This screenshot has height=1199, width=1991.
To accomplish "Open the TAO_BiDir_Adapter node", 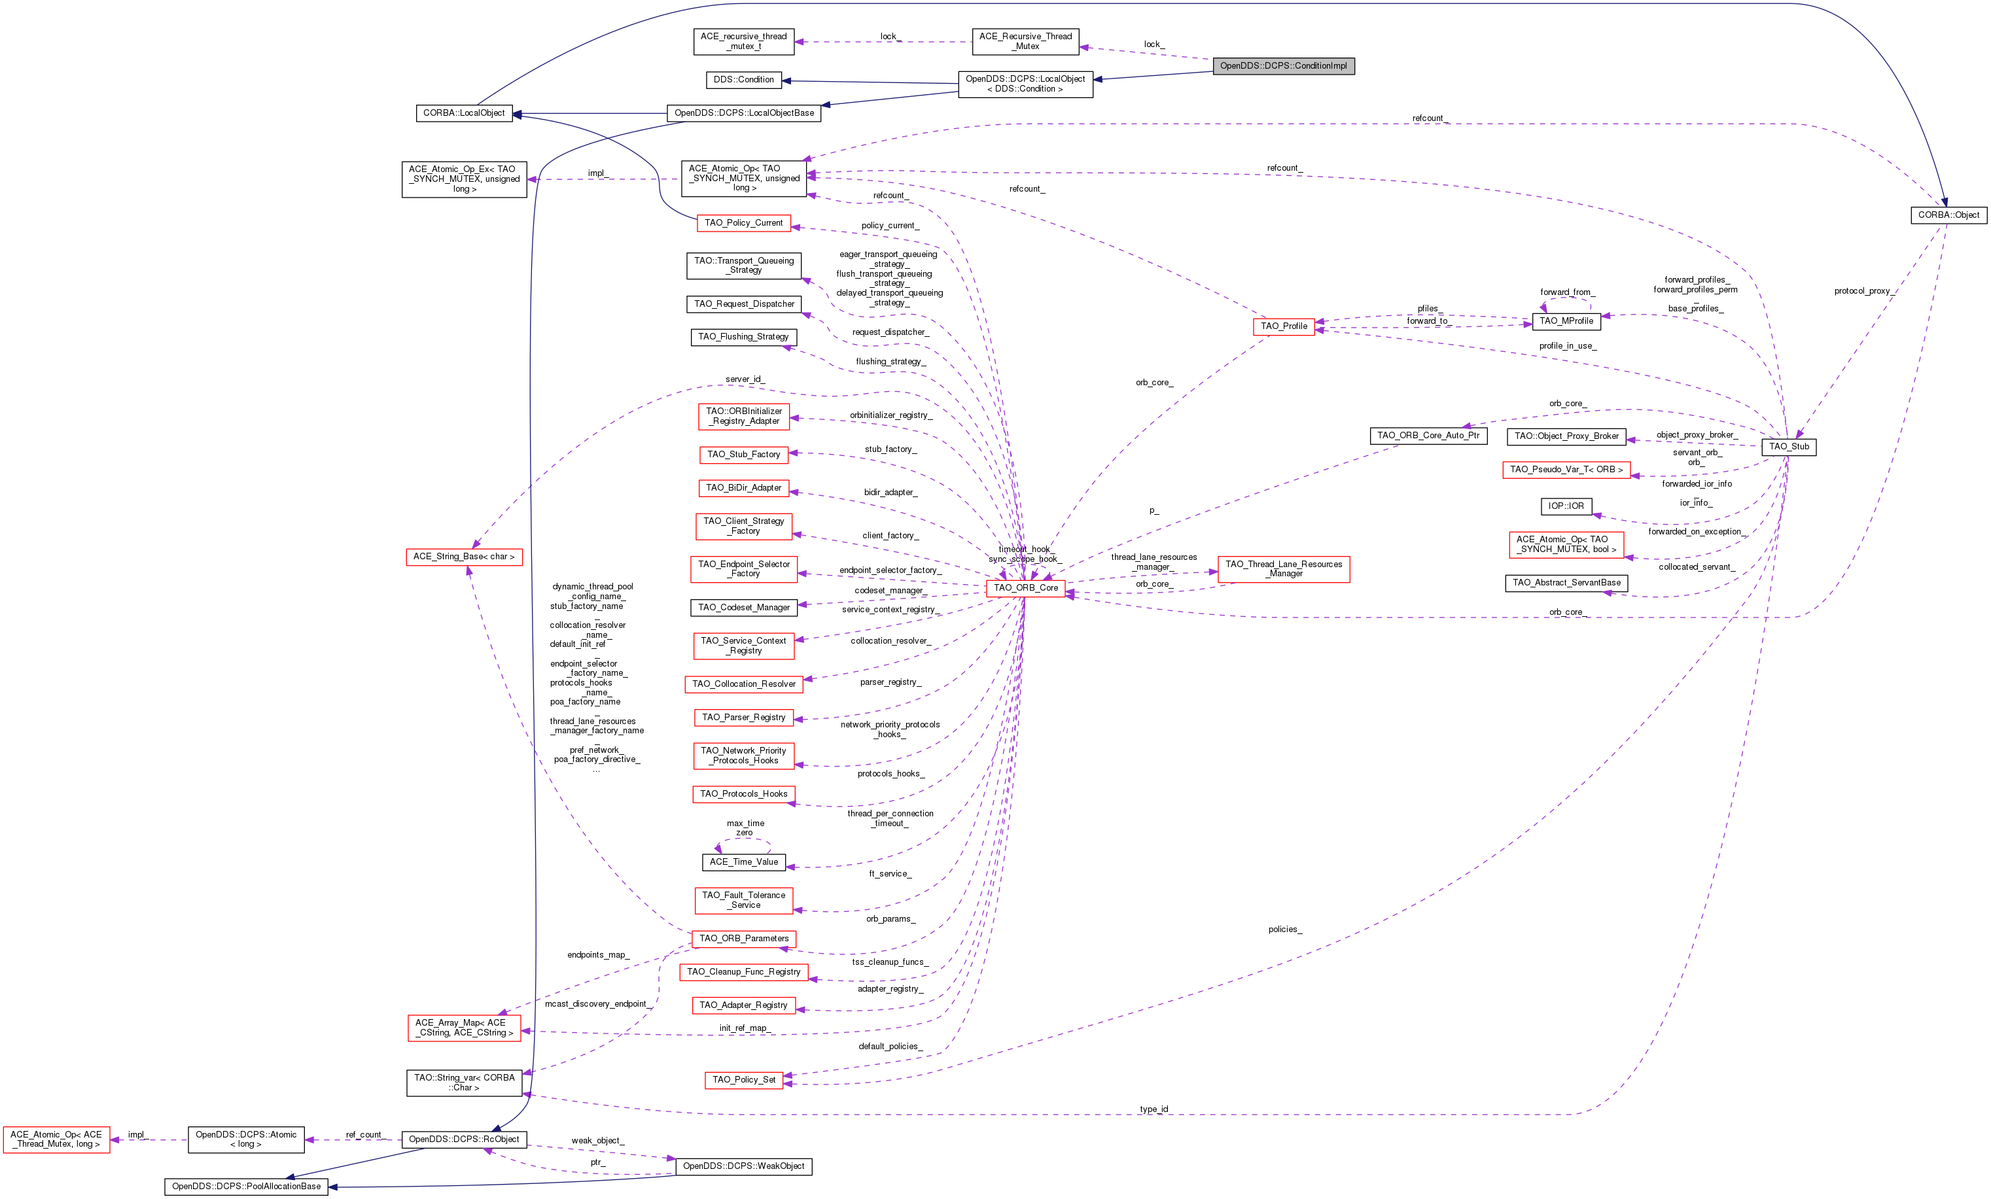I will (743, 488).
